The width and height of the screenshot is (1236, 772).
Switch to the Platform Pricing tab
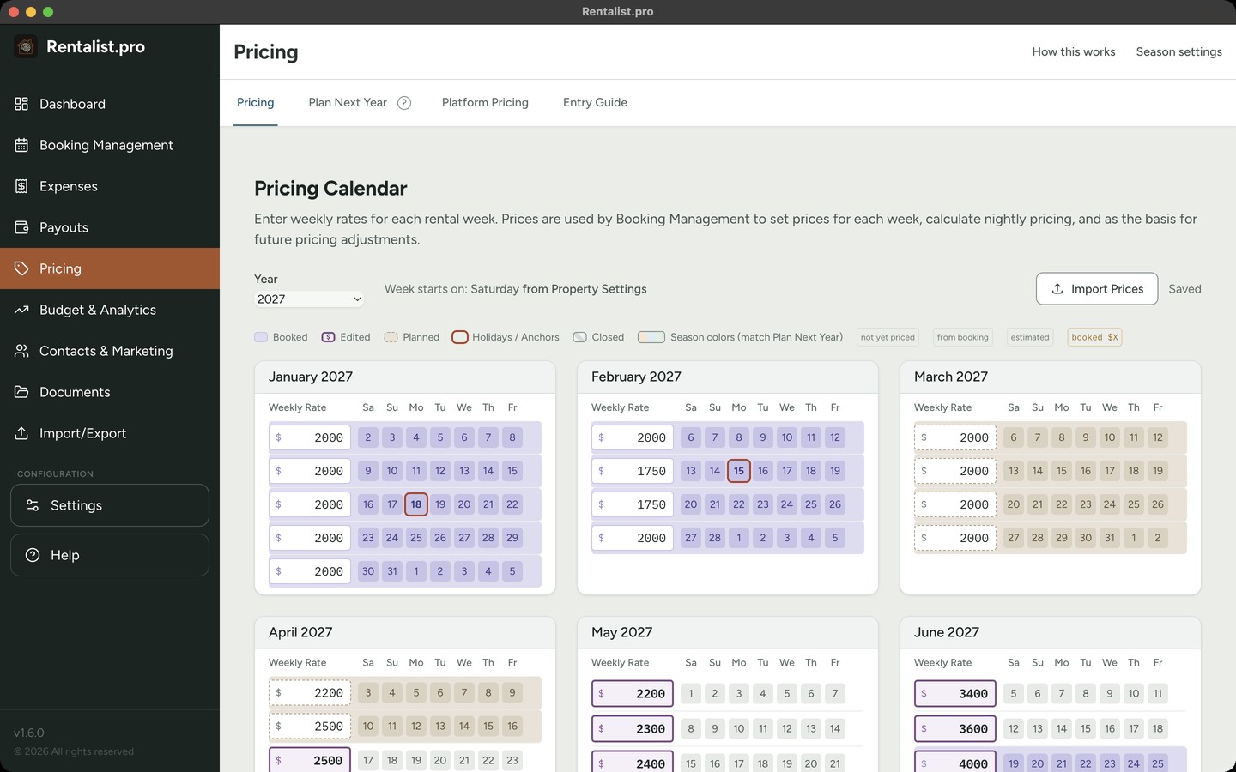[485, 102]
